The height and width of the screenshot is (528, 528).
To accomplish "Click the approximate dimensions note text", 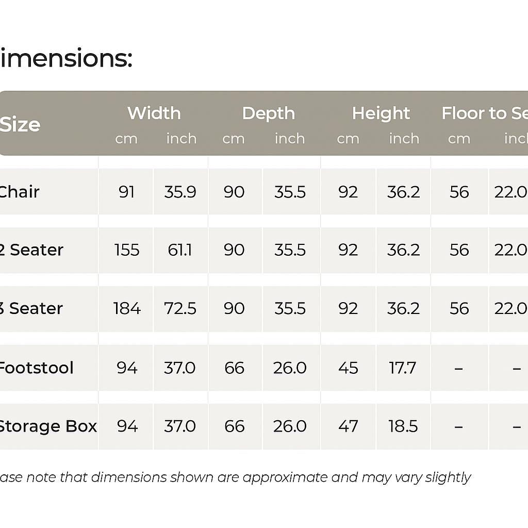I will pyautogui.click(x=235, y=477).
